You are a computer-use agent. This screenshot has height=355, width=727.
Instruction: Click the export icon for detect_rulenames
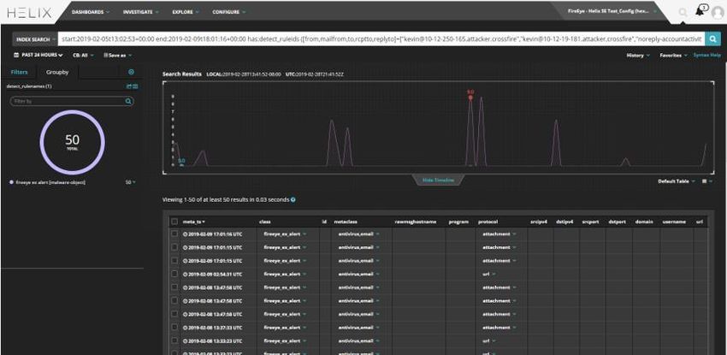[x=129, y=86]
